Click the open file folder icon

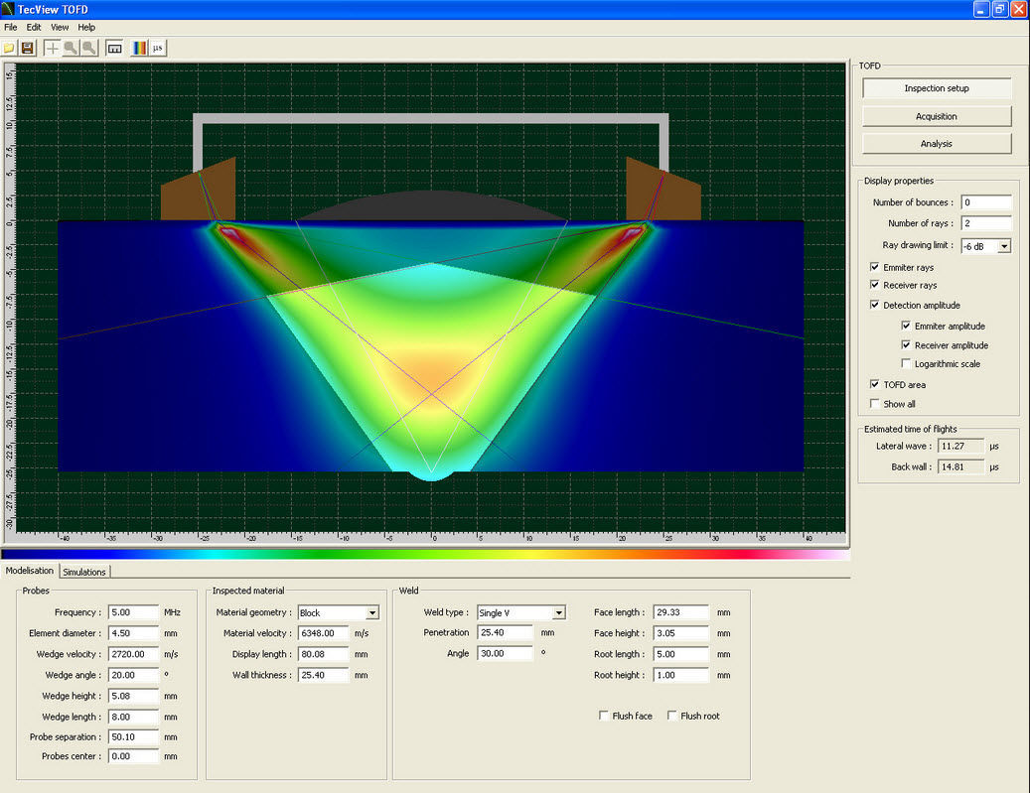pos(10,48)
